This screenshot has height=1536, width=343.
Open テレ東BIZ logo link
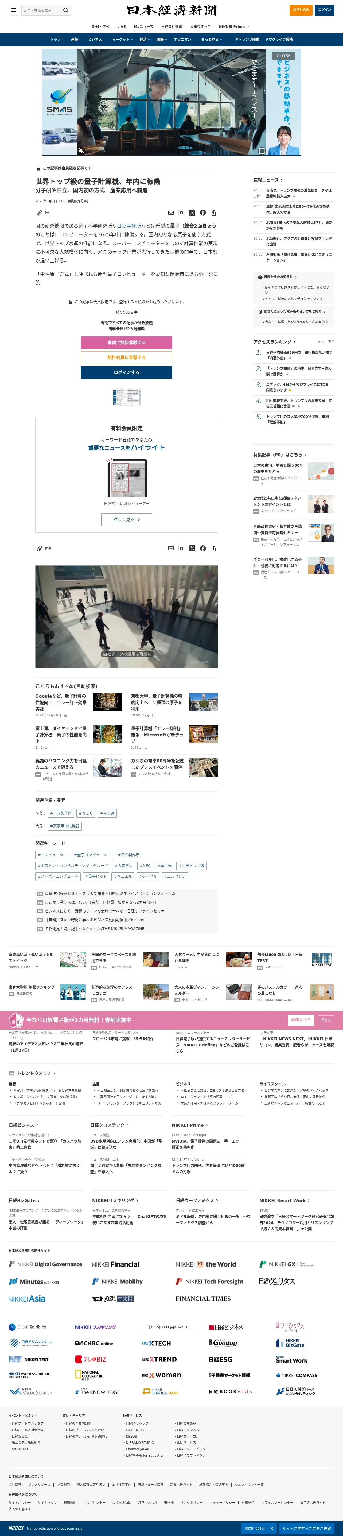pos(91,1360)
